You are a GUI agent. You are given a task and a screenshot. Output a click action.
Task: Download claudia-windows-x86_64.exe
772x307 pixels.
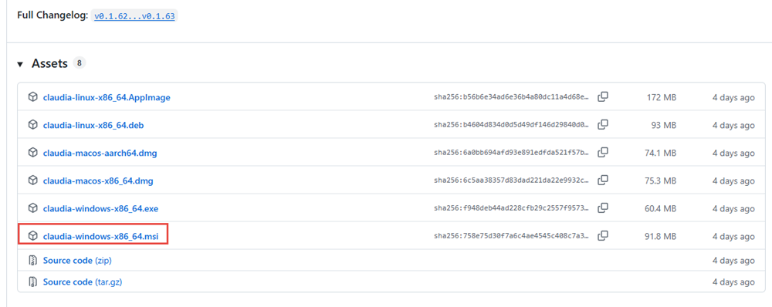(x=100, y=208)
